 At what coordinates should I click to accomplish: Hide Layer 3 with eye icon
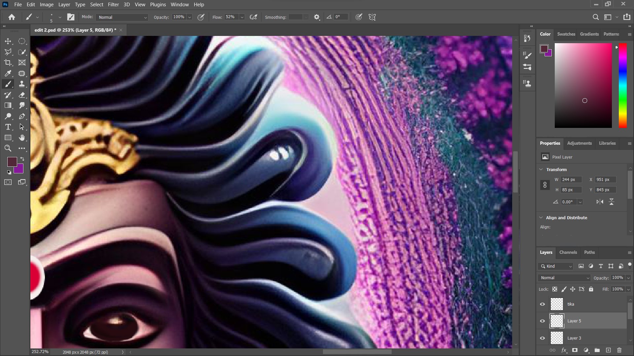click(542, 338)
